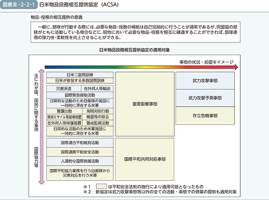Click the box 武力攻撃予測事態

(205, 98)
